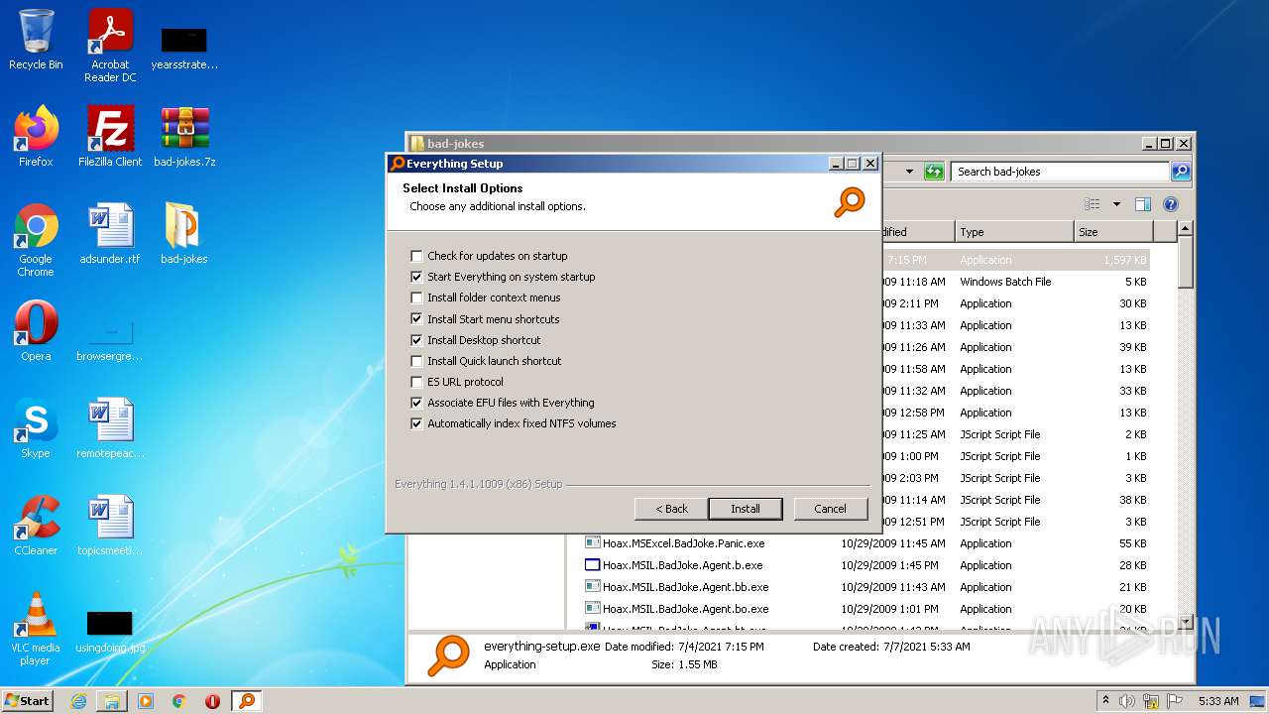Toggle preview pane icon in Explorer
The image size is (1269, 714).
(1143, 204)
